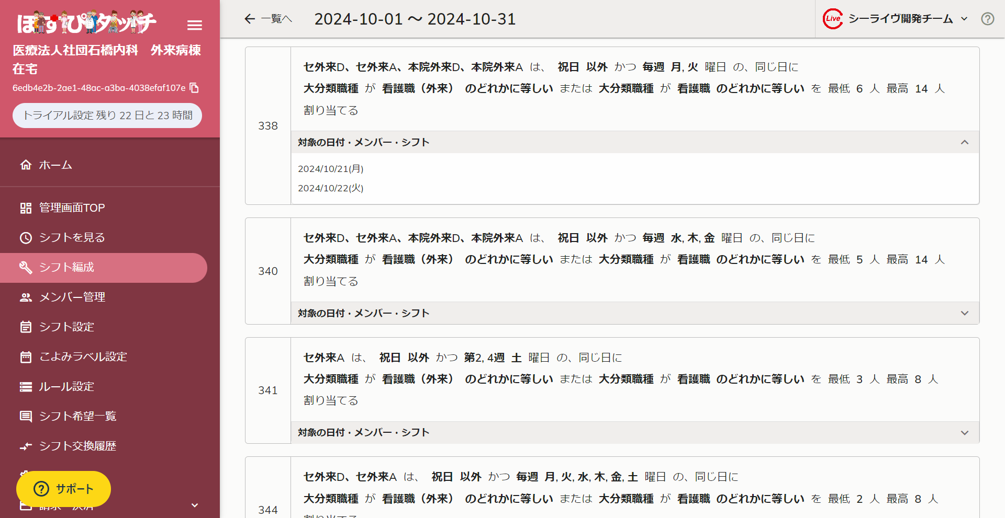This screenshot has height=518, width=1005.
Task: Select シフト編成 in sidebar
Action: click(104, 268)
